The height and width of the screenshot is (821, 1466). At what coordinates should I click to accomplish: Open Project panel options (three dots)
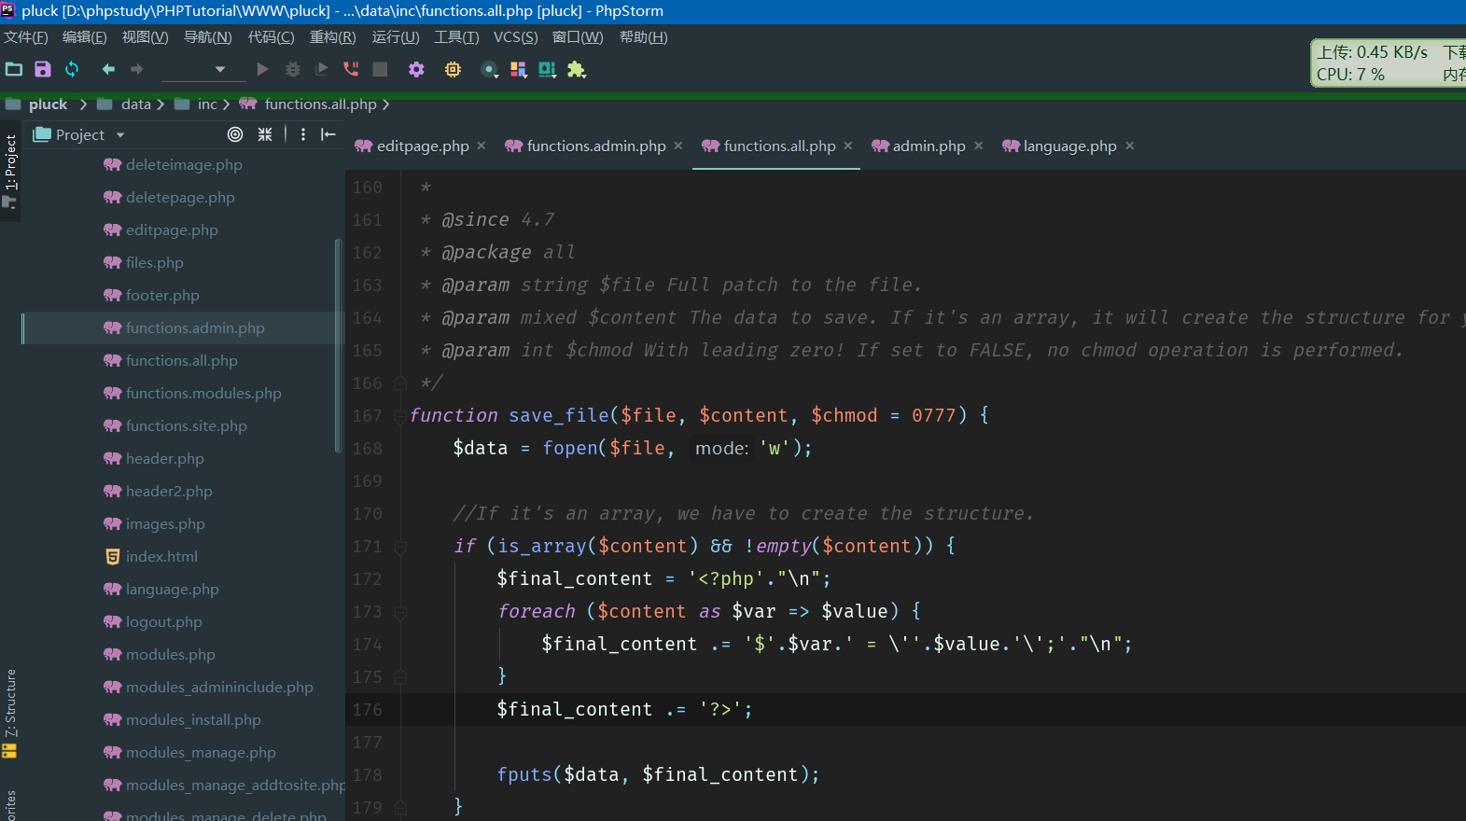coord(303,134)
